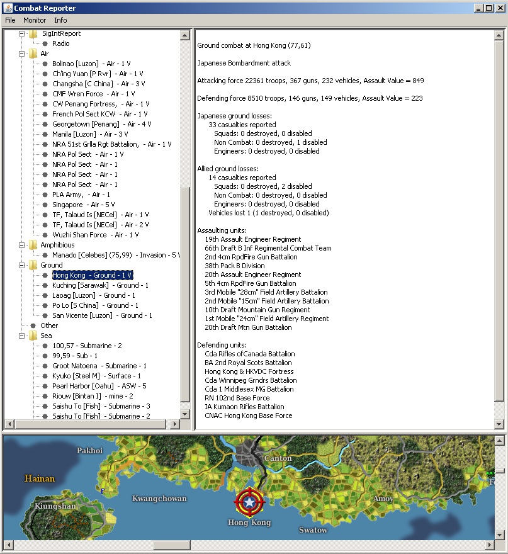Select Wuzhi Shan Force air report
Viewport: 508px width, 554px height.
(x=96, y=235)
